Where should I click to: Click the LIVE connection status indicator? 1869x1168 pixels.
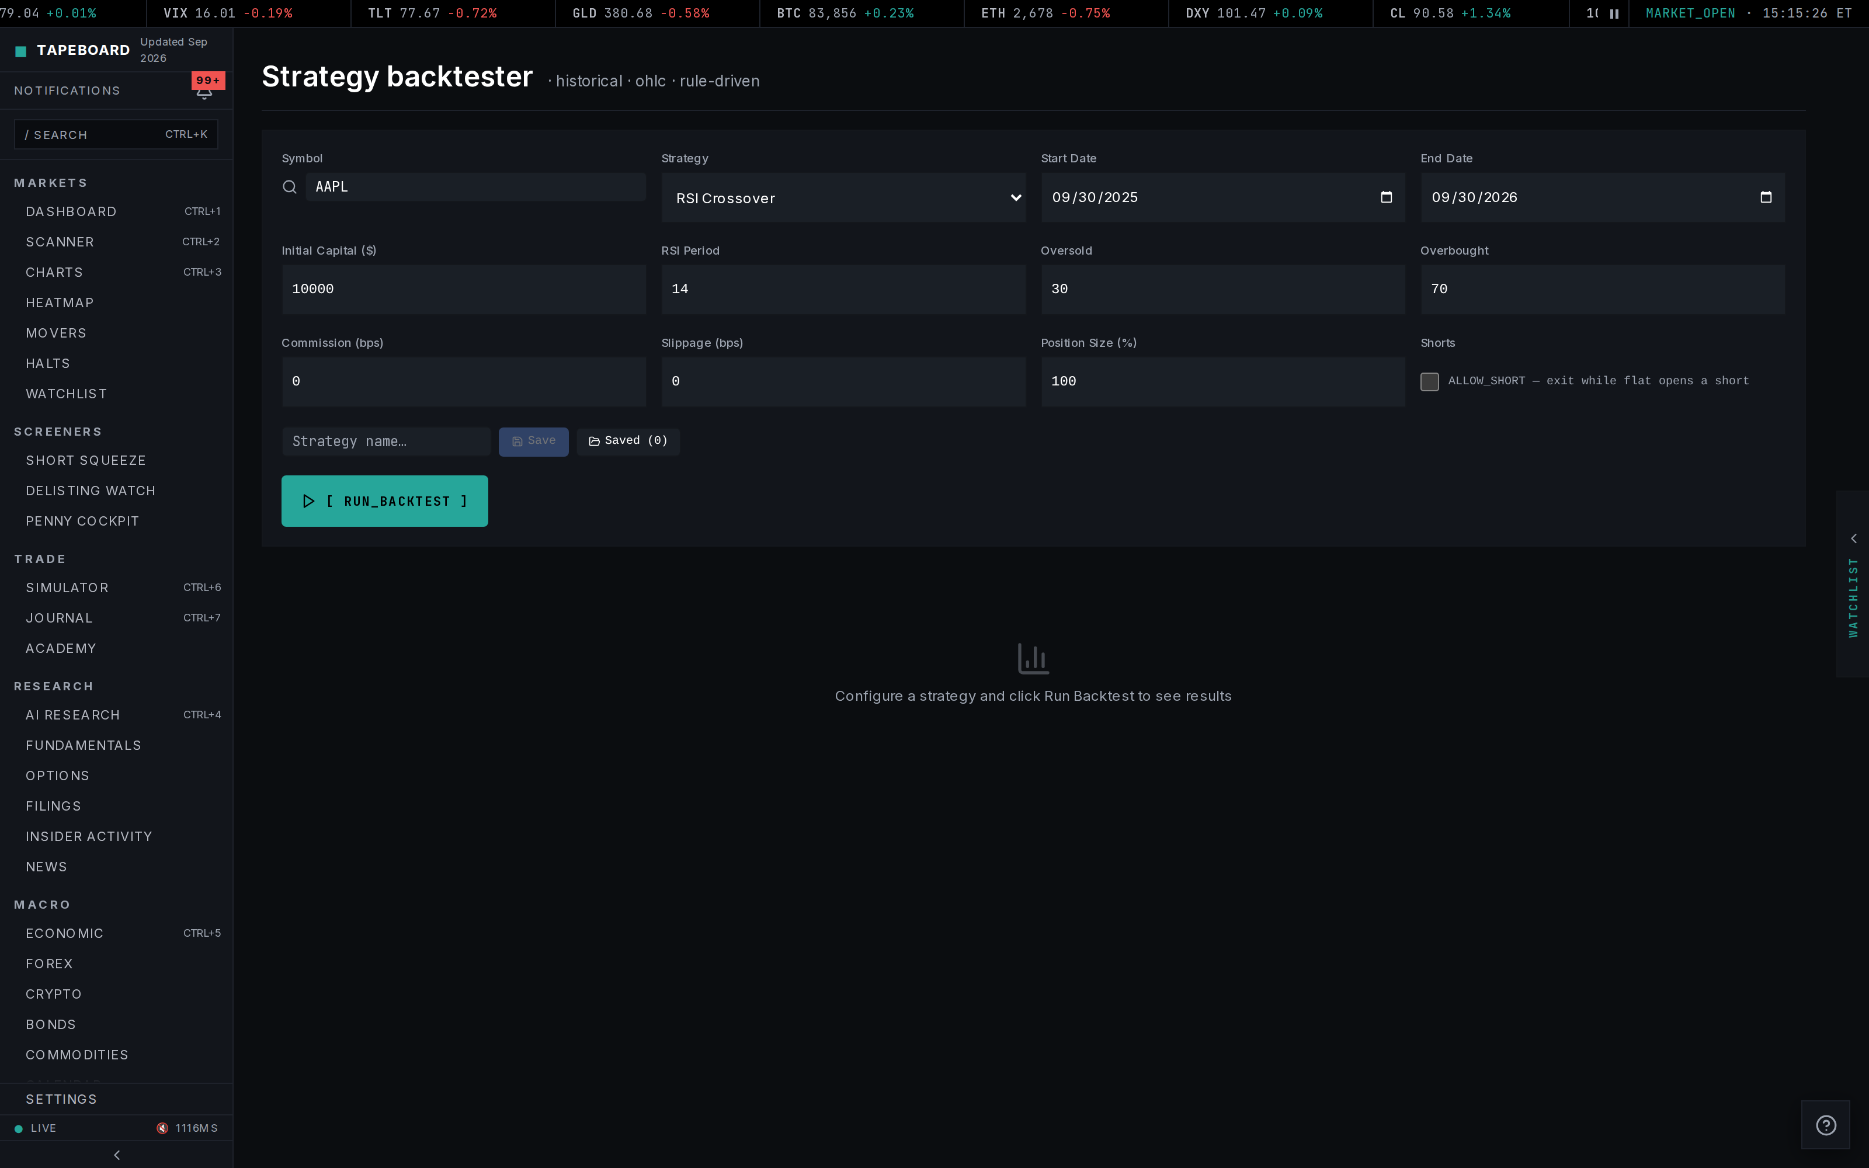(x=36, y=1128)
